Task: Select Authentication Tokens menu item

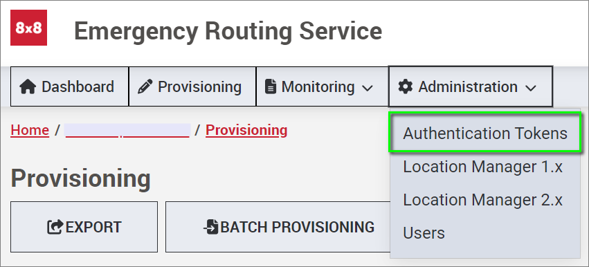Action: point(485,133)
